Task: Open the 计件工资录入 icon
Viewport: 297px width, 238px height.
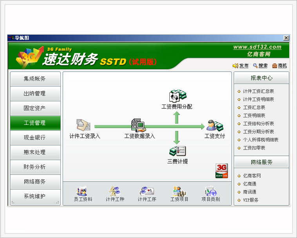Action: pyautogui.click(x=83, y=125)
